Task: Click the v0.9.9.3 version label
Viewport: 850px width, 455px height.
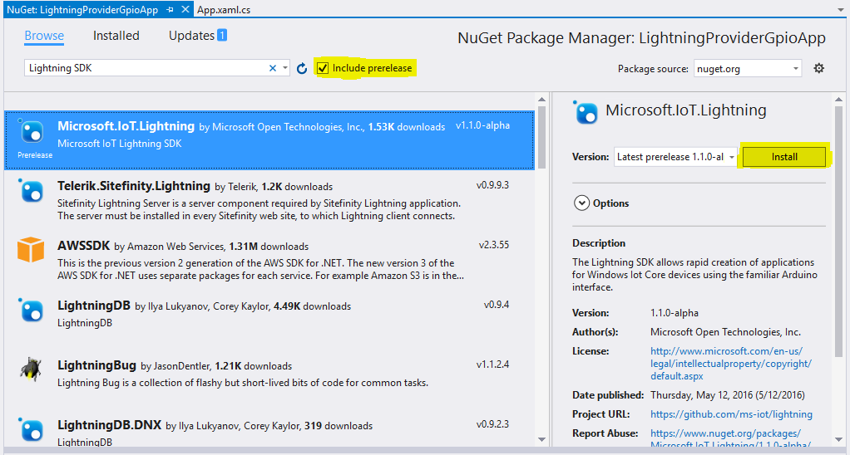Action: coord(492,186)
